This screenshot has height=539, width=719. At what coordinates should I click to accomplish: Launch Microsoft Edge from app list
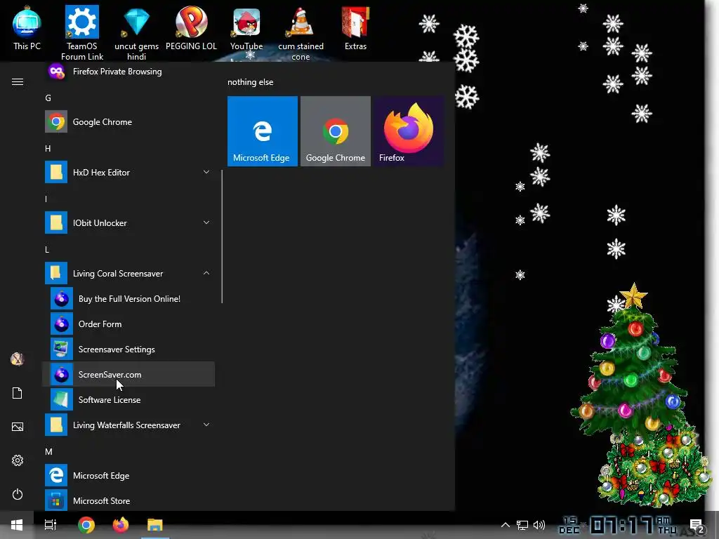[128, 476]
